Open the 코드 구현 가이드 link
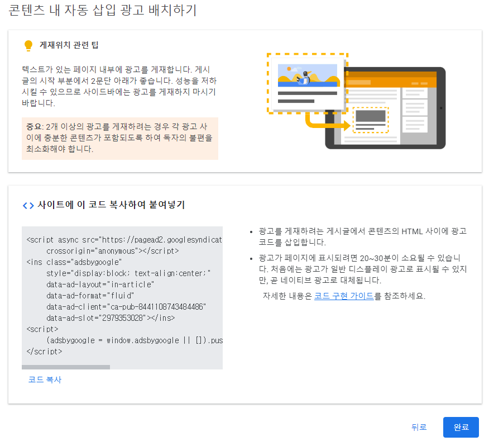Image resolution: width=489 pixels, height=441 pixels. click(x=344, y=296)
